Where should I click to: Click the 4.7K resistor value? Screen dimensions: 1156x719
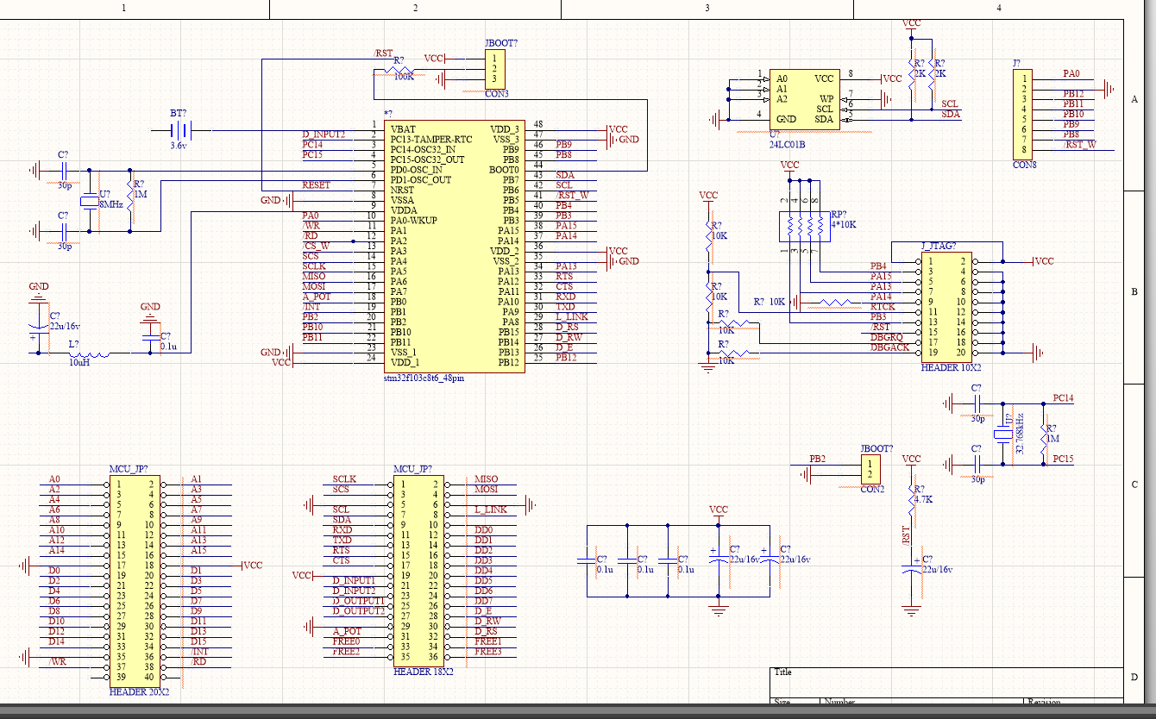(x=925, y=498)
